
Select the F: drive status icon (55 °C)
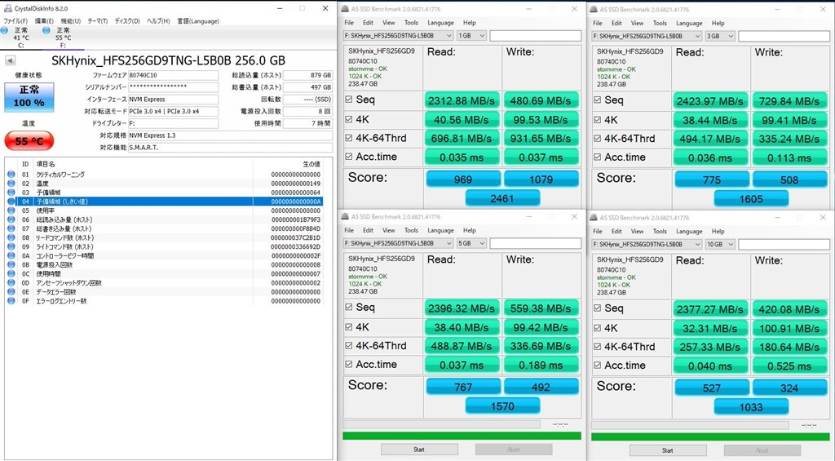pyautogui.click(x=46, y=30)
